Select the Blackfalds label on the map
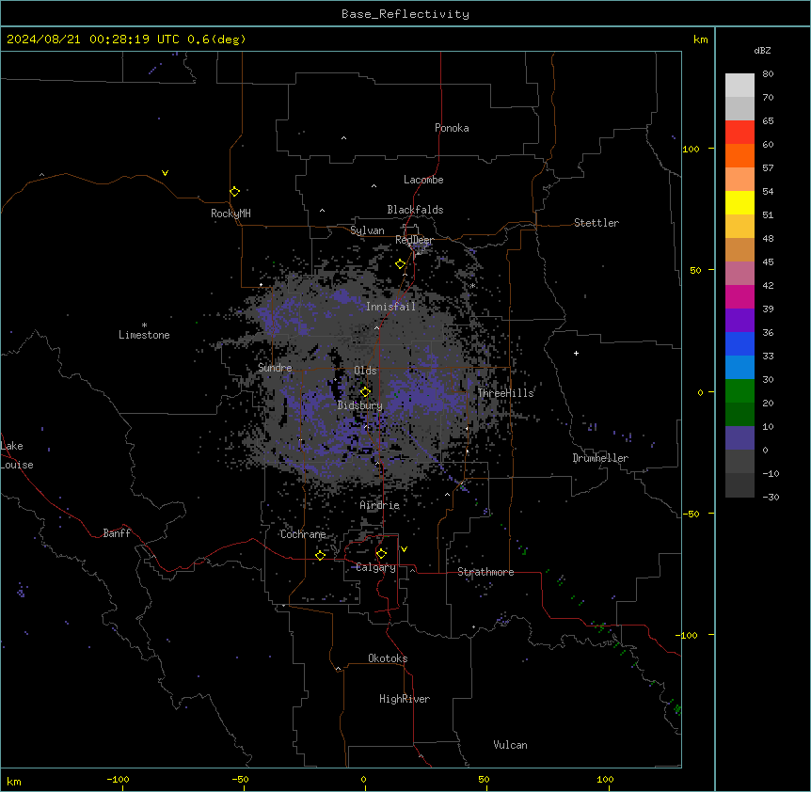The height and width of the screenshot is (792, 811). (415, 210)
